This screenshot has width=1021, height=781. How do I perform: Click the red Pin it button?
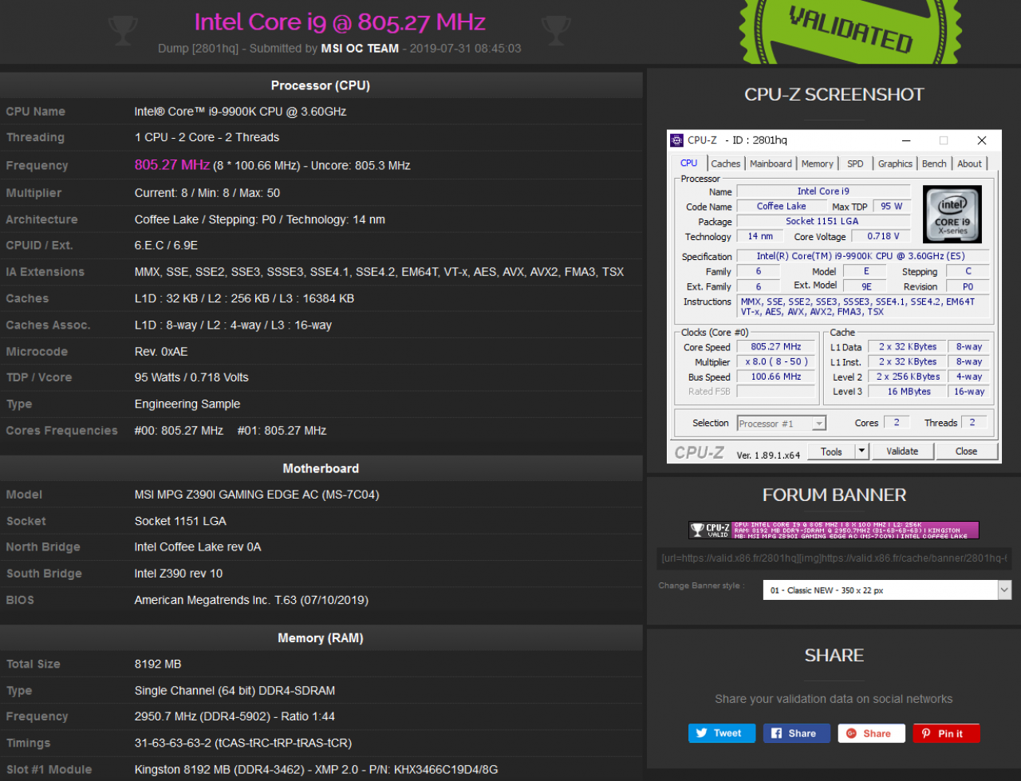[947, 733]
